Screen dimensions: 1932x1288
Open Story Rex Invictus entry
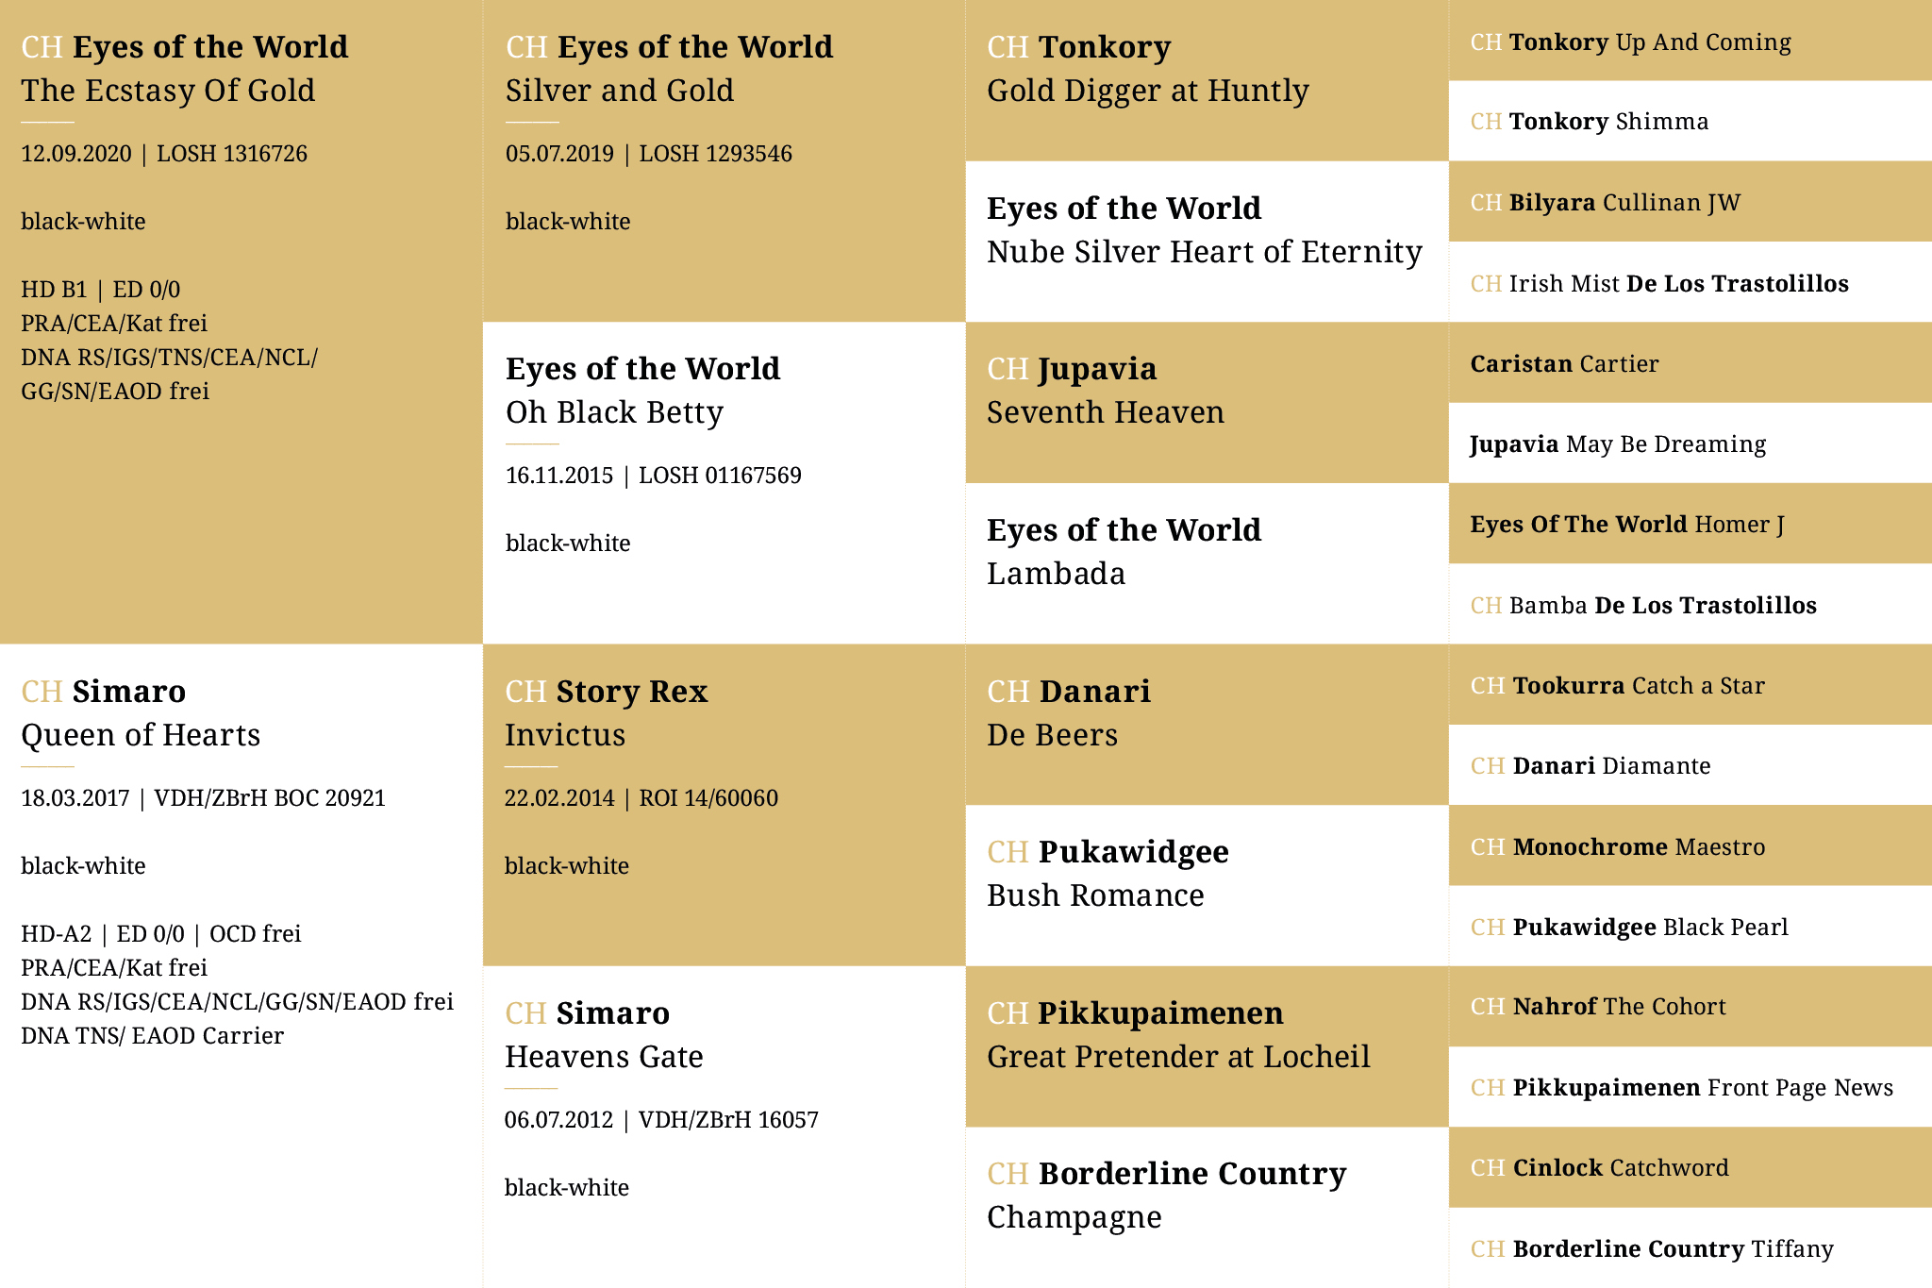coord(606,712)
